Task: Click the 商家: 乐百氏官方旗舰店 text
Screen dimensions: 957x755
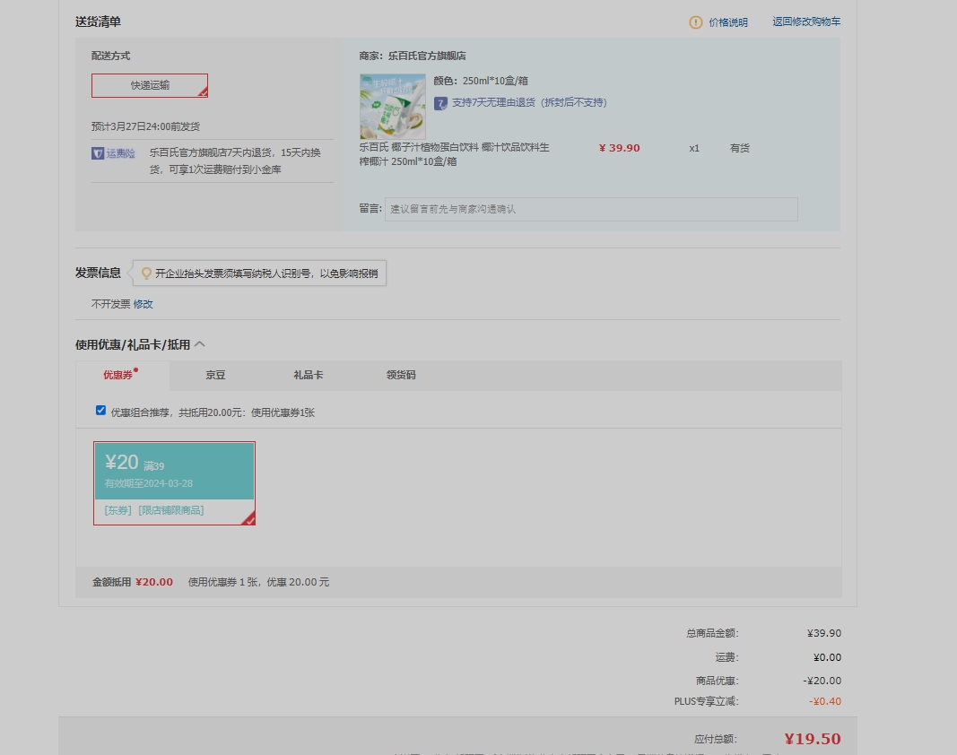Action: 413,56
